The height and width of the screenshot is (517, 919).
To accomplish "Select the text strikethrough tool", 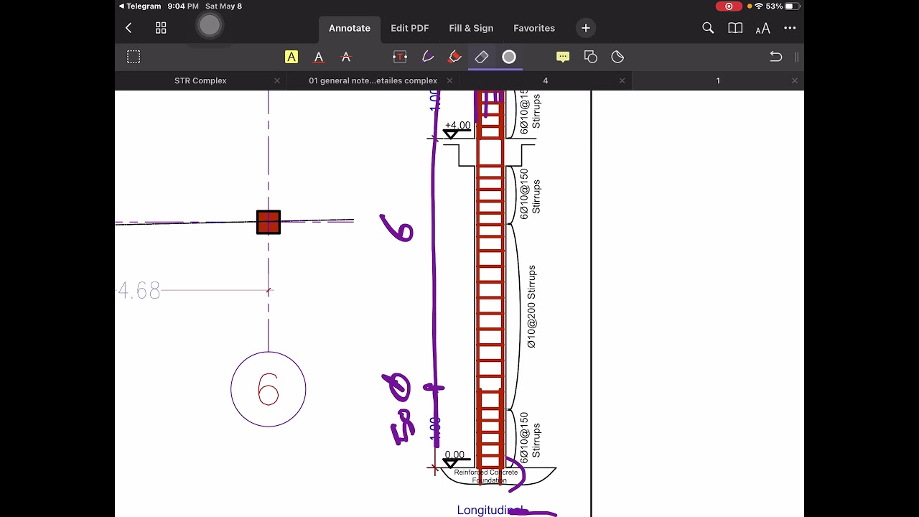I will [346, 57].
